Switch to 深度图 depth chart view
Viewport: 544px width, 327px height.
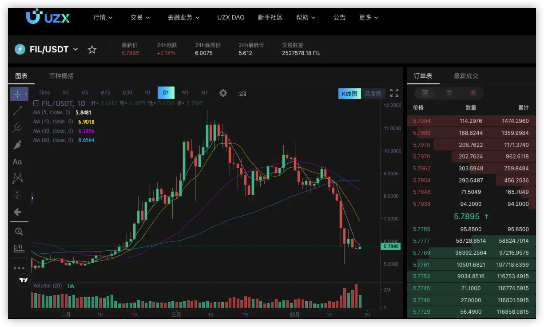[x=373, y=94]
